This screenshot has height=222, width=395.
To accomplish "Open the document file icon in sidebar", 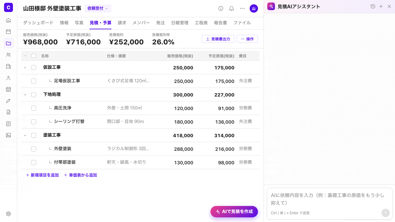I will (x=9, y=112).
